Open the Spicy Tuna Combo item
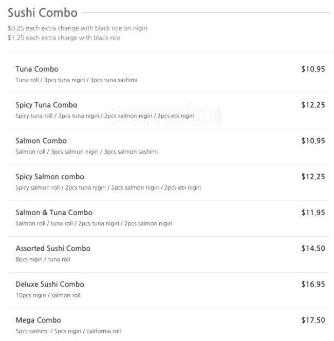The image size is (334, 341). click(46, 105)
